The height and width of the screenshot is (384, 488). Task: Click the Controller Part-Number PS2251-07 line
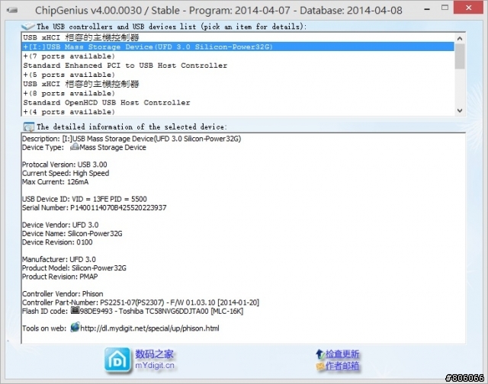[x=140, y=302]
